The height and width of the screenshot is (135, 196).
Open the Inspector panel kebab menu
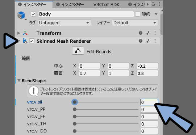coord(159,4)
